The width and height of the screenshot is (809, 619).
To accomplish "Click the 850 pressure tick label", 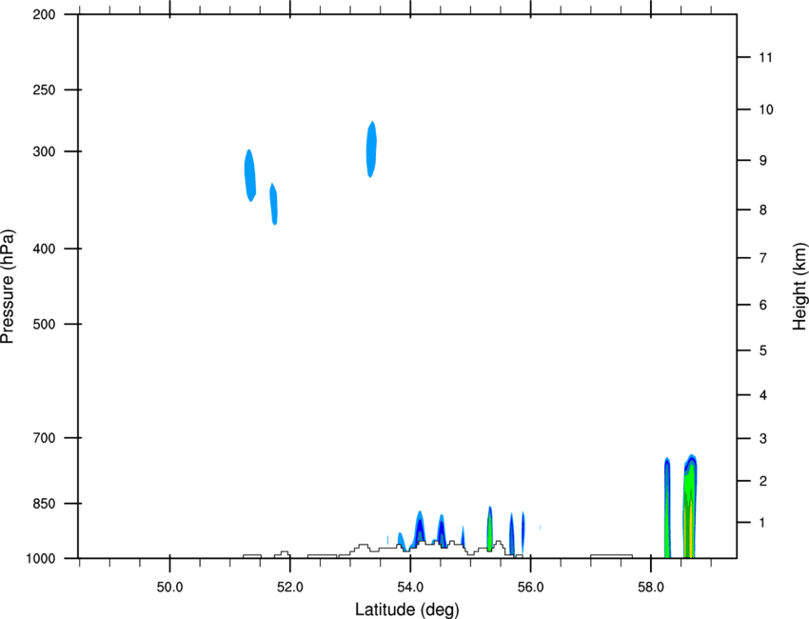I will point(44,504).
